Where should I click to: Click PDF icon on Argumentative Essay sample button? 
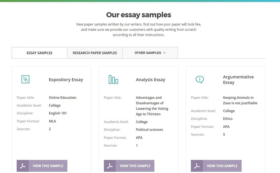click(x=197, y=166)
